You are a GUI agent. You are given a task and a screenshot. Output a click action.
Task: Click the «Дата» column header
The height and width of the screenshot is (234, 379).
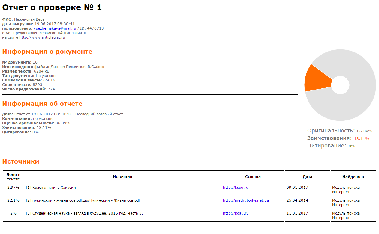pyautogui.click(x=307, y=177)
